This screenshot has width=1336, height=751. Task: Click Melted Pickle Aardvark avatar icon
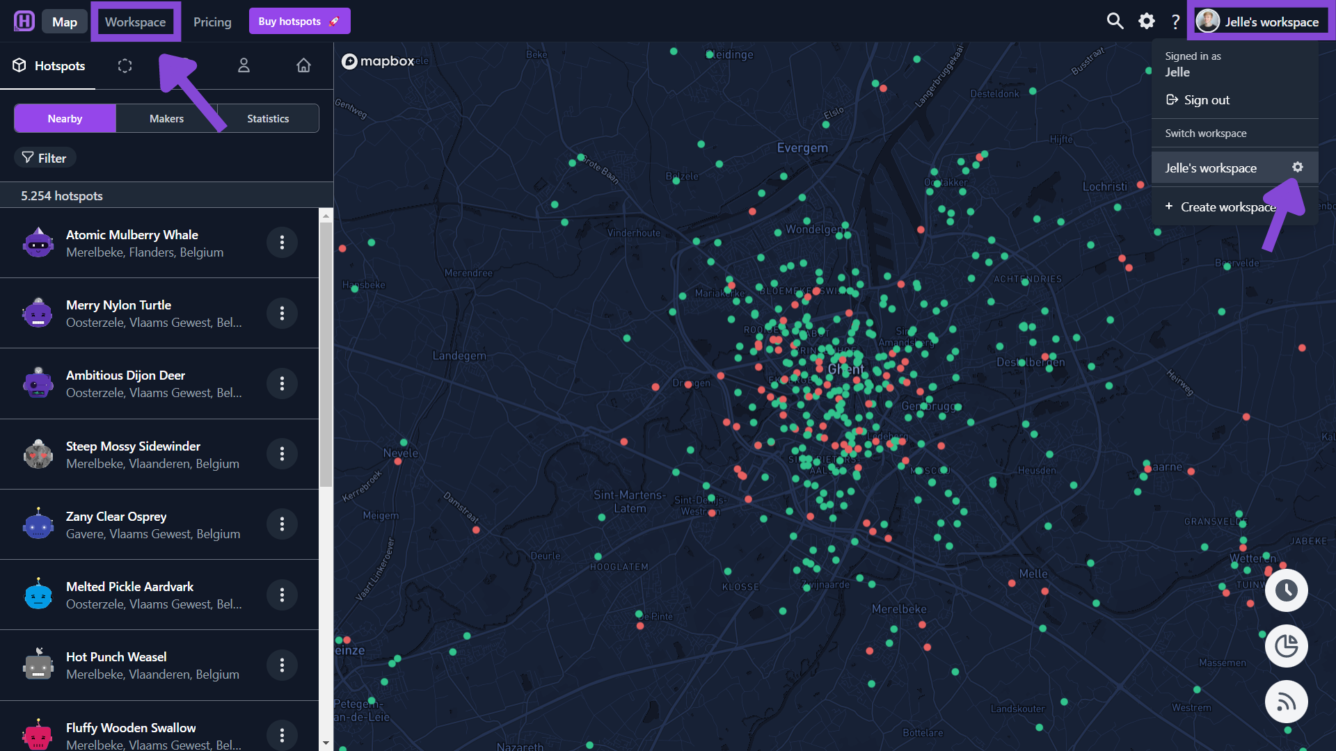click(38, 595)
